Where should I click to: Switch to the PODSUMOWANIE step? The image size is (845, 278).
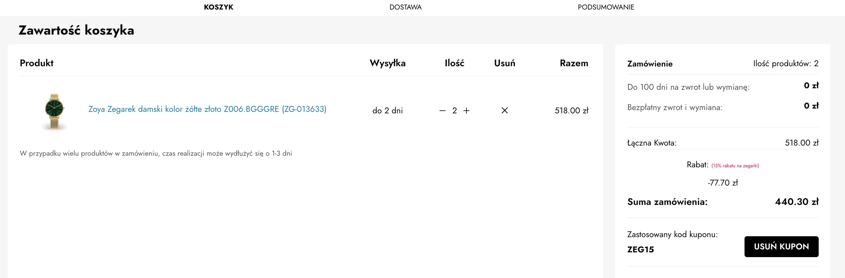[x=606, y=7]
